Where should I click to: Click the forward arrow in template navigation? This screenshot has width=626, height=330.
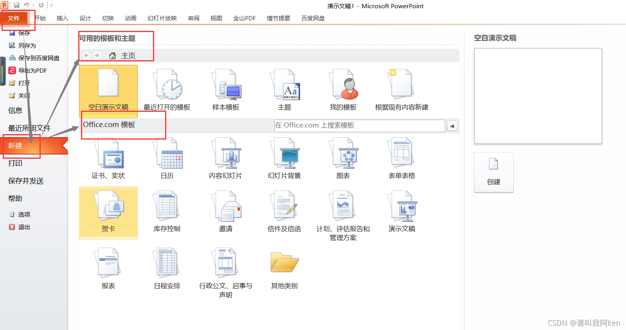point(97,56)
